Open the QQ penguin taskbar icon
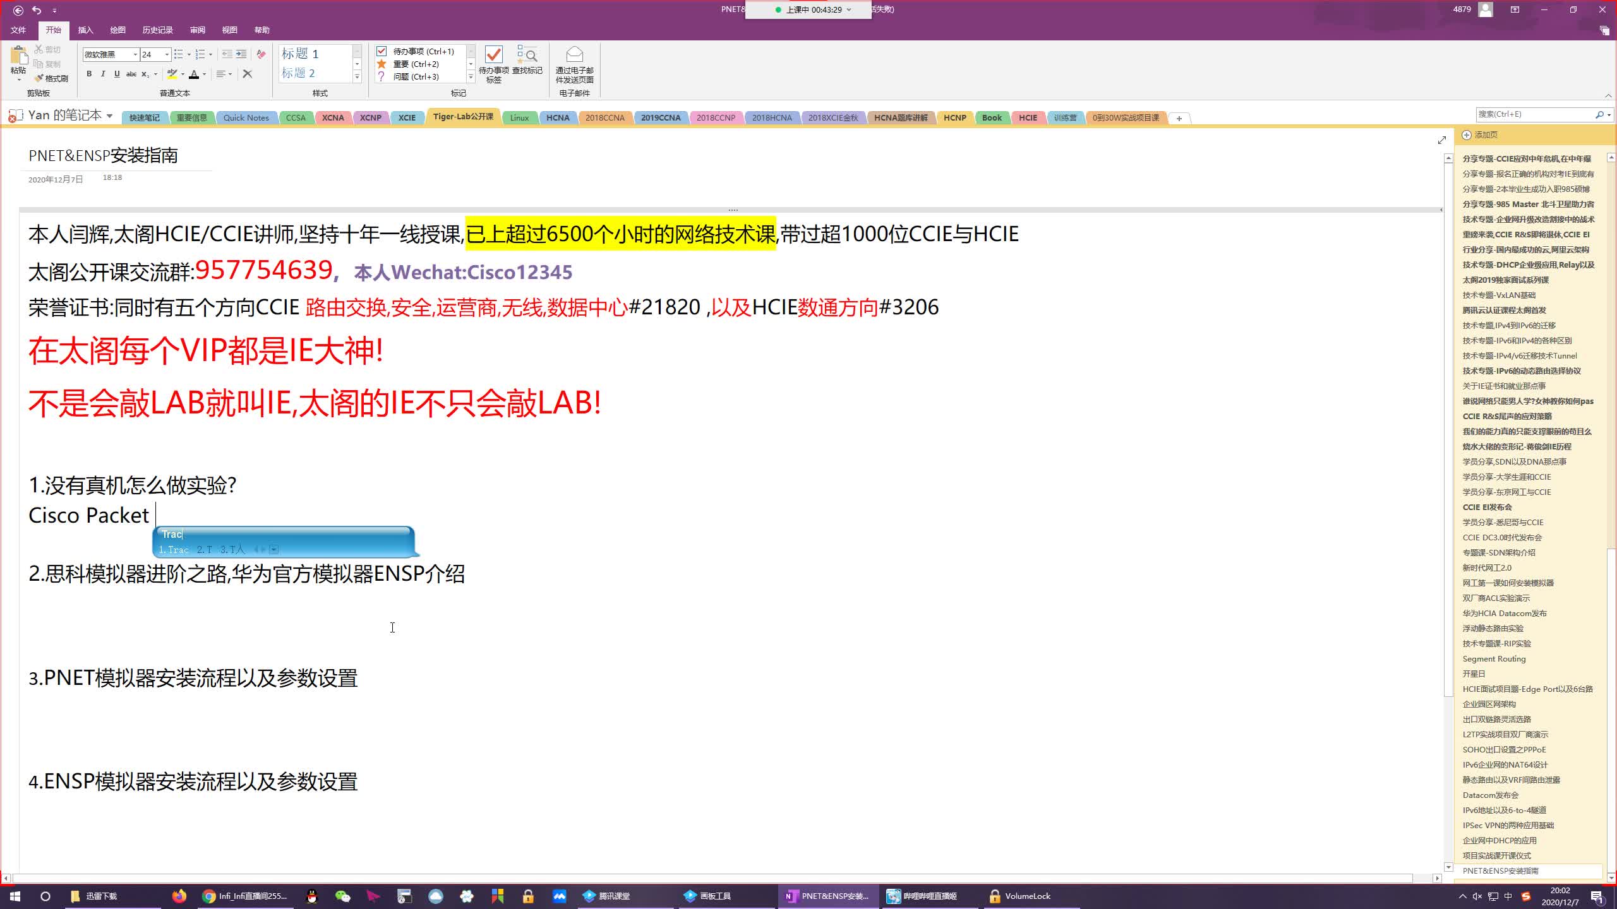The width and height of the screenshot is (1617, 909). pos(311,896)
